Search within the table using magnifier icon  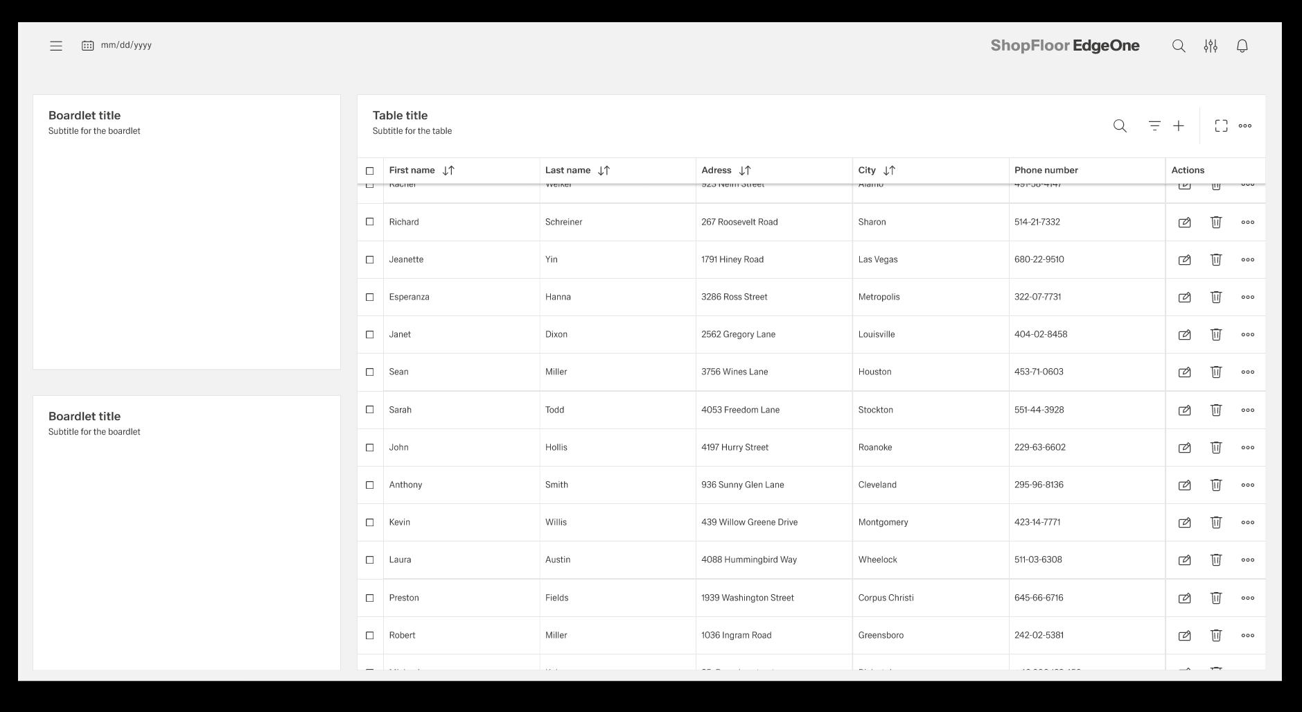pyautogui.click(x=1119, y=125)
